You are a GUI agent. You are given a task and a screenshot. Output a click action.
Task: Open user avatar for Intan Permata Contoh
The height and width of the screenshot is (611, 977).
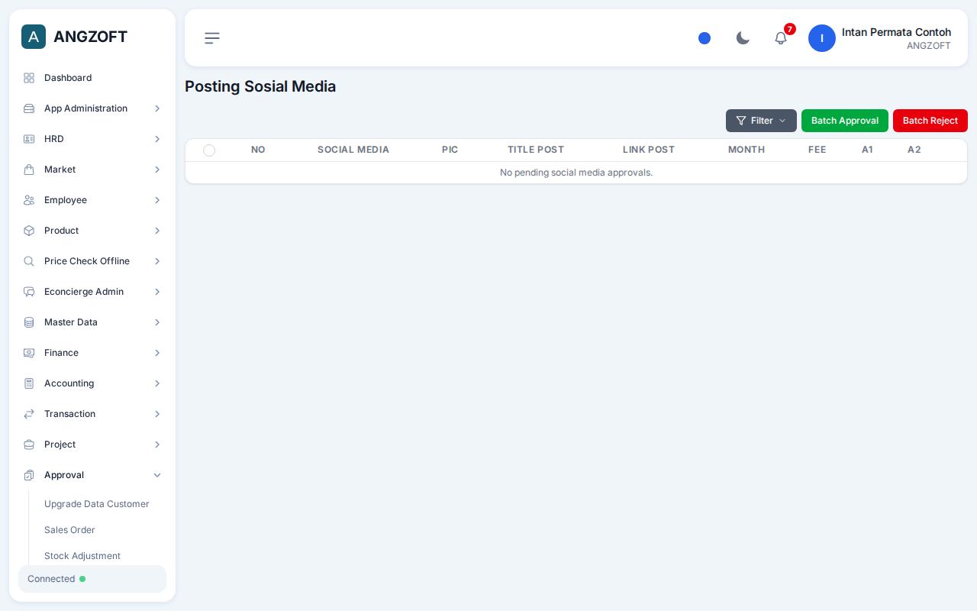coord(822,38)
